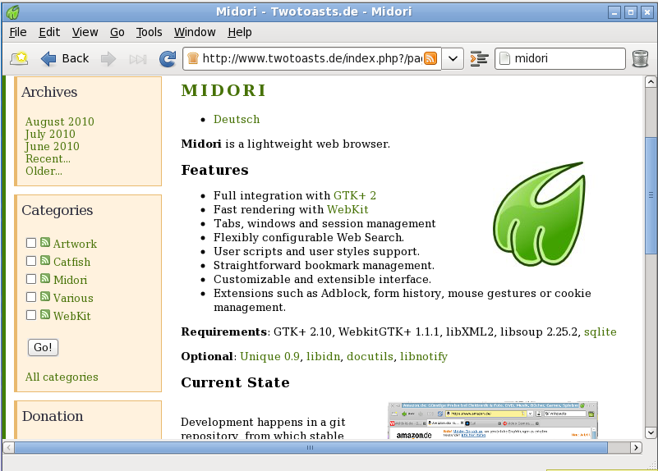Open the side panel toggle icon
Image resolution: width=658 pixels, height=471 pixels.
[x=479, y=58]
